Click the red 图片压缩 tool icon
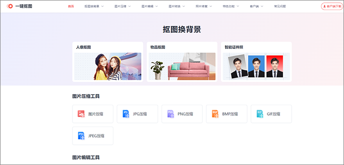Image resolution: width=344 pixels, height=165 pixels. (81, 114)
